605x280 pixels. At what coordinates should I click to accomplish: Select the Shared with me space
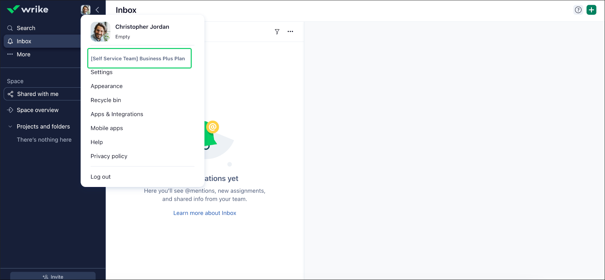click(38, 94)
